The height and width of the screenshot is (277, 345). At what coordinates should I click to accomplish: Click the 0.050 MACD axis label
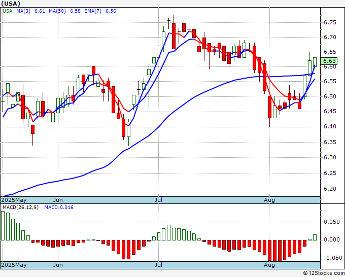click(x=332, y=222)
